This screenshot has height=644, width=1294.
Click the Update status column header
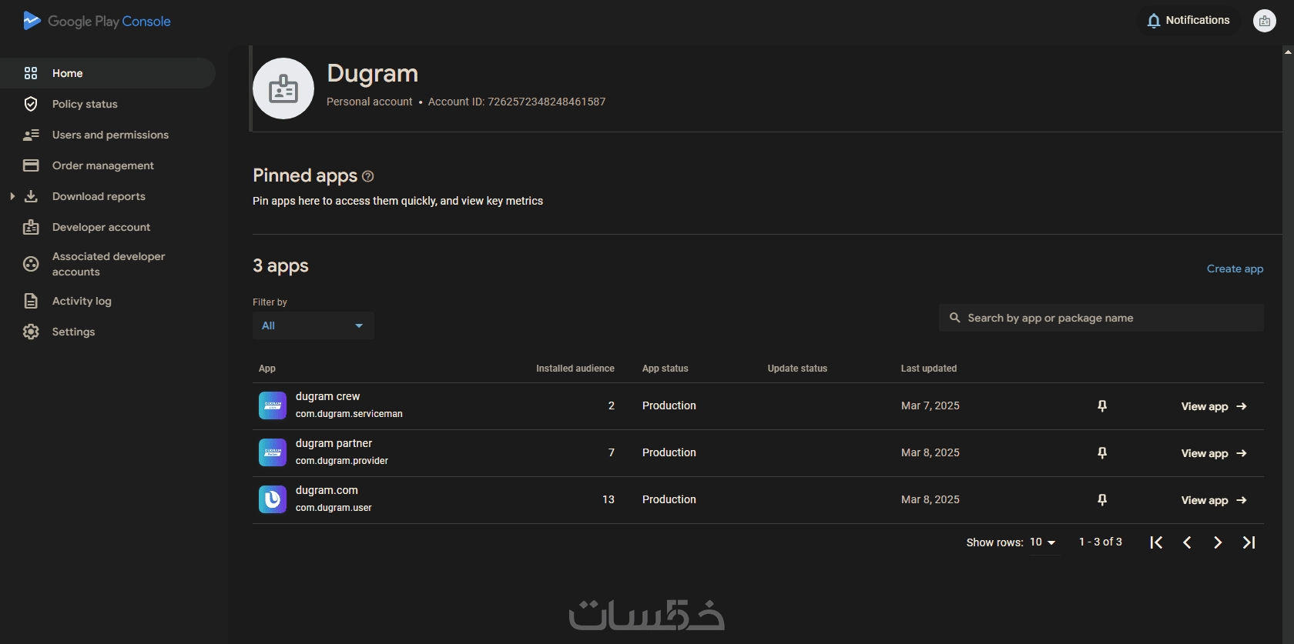tap(797, 369)
